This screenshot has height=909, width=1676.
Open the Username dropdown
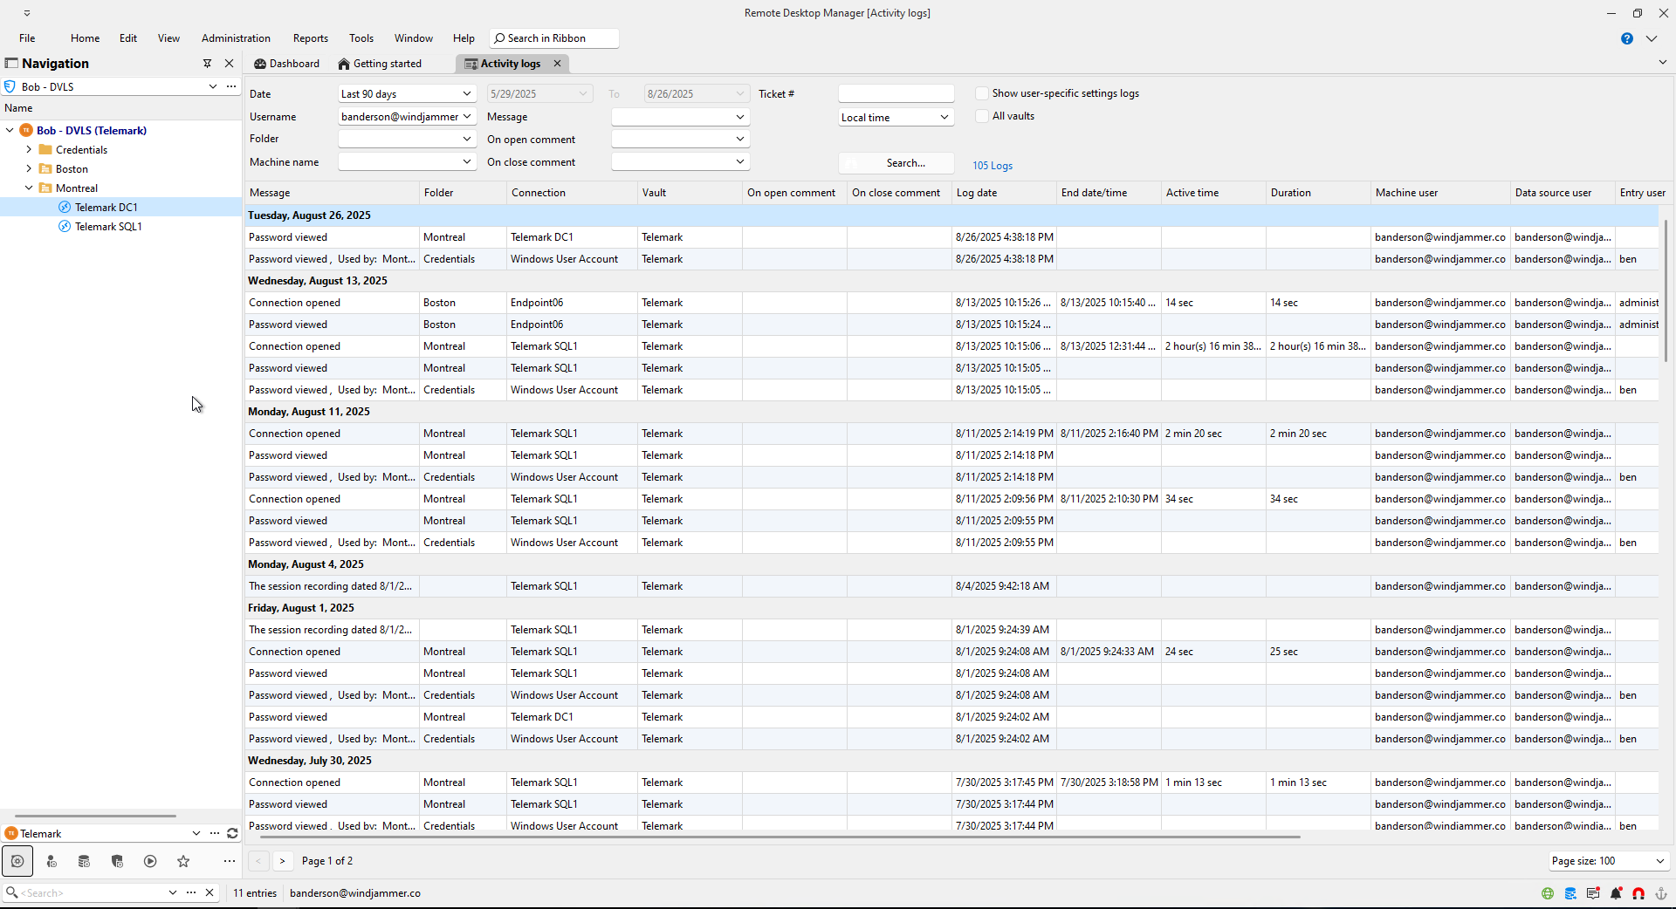click(467, 116)
